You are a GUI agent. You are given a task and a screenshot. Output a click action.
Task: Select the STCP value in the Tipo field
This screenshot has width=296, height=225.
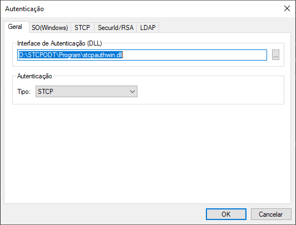[45, 92]
